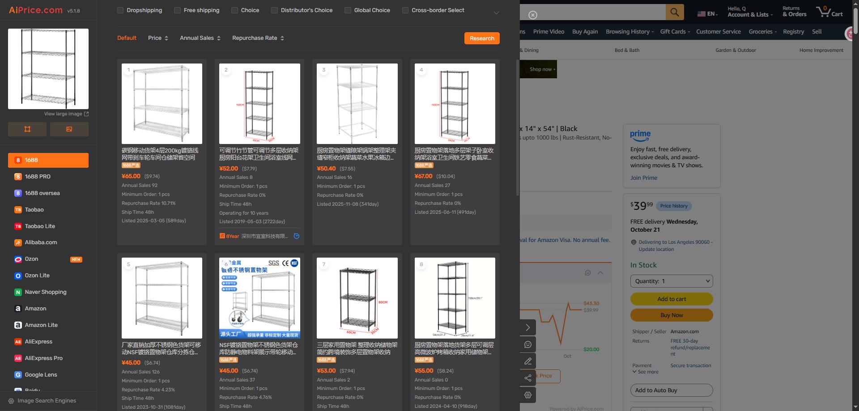Screen dimensions: 859x411
Task: Check the Choice filter checkbox
Action: pos(234,10)
